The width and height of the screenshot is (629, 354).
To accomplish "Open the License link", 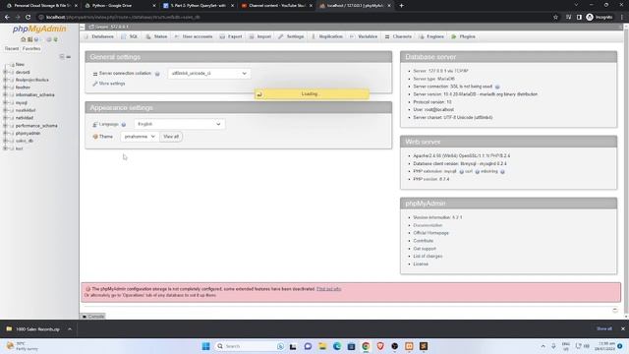I will tap(421, 265).
